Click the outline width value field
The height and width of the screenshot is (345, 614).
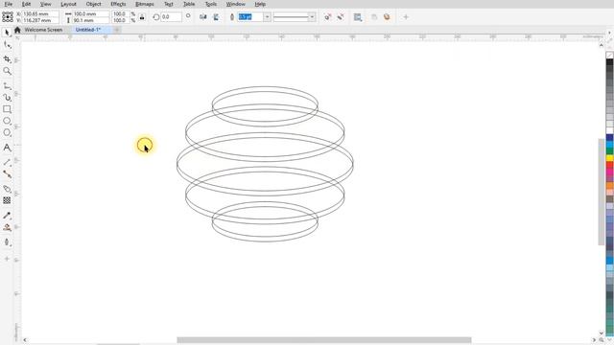[x=250, y=17]
